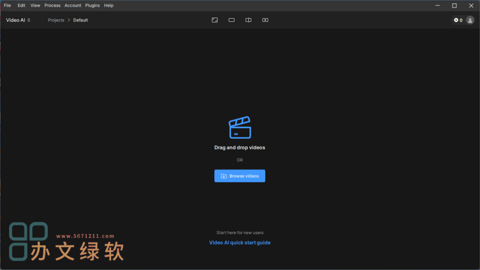Select the fullscreen preview icon
This screenshot has height=270, width=480.
point(215,20)
